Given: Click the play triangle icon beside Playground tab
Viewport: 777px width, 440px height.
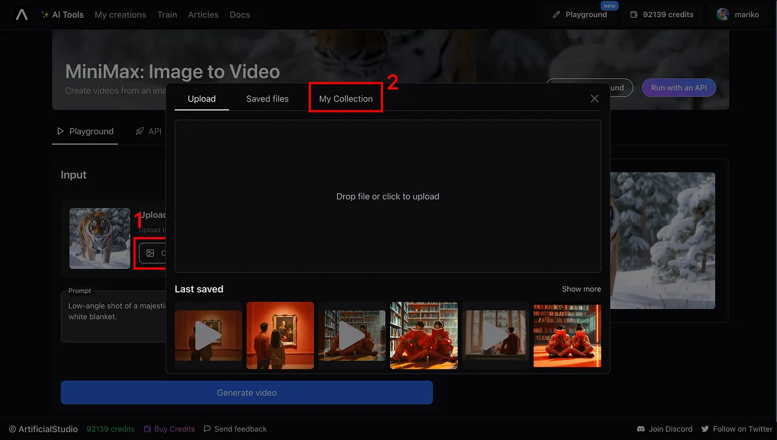Looking at the screenshot, I should tap(60, 132).
